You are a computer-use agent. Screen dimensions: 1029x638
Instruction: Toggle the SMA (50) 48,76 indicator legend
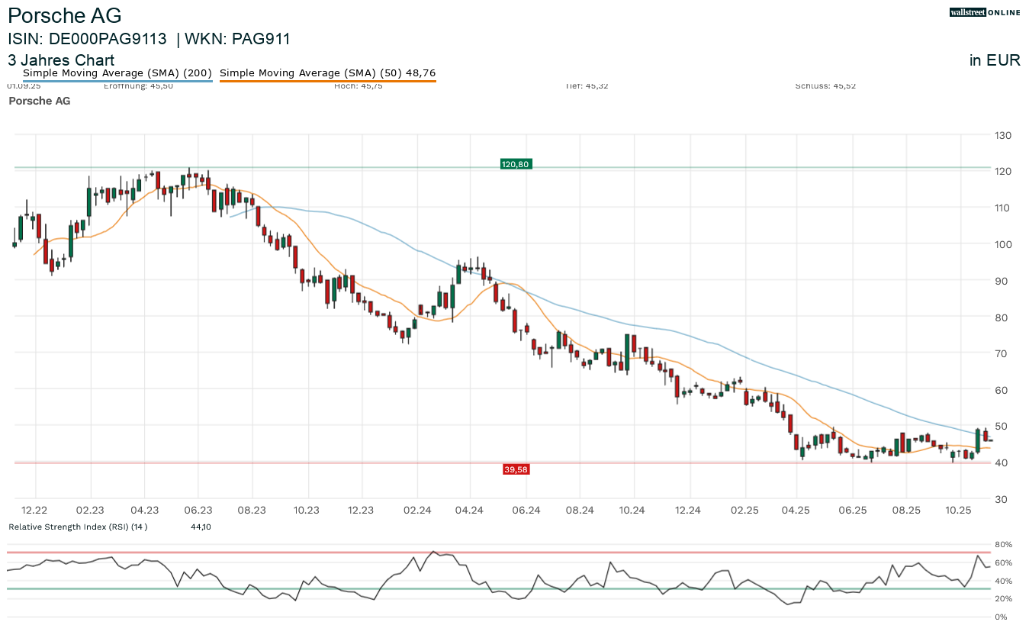pos(328,72)
